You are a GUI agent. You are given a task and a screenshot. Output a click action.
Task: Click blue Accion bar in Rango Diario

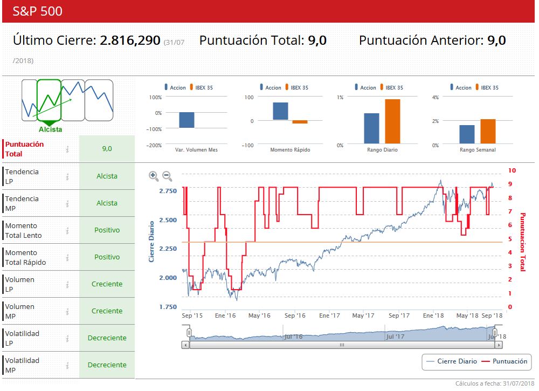[x=371, y=128]
